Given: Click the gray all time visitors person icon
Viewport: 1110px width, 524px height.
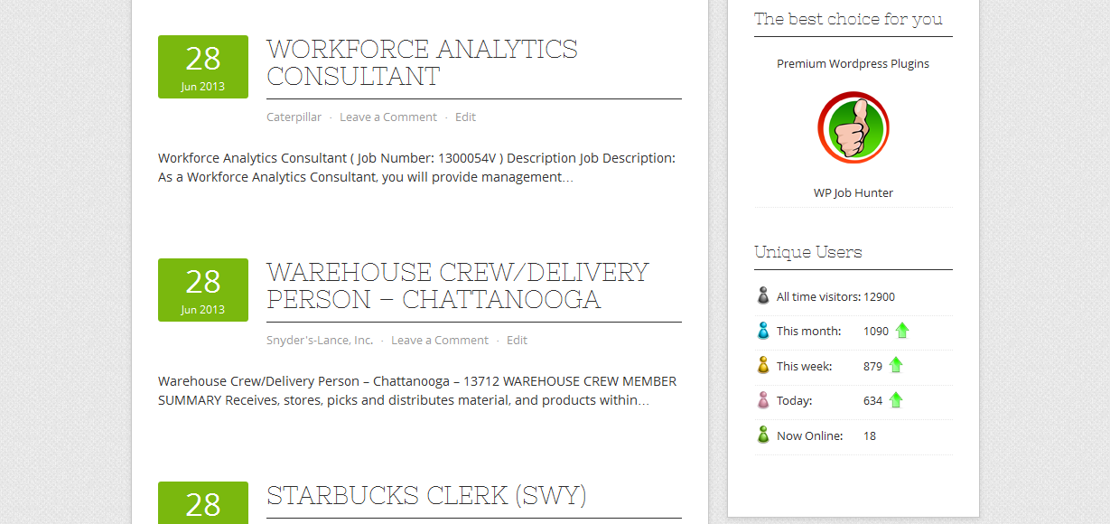Looking at the screenshot, I should click(x=763, y=295).
